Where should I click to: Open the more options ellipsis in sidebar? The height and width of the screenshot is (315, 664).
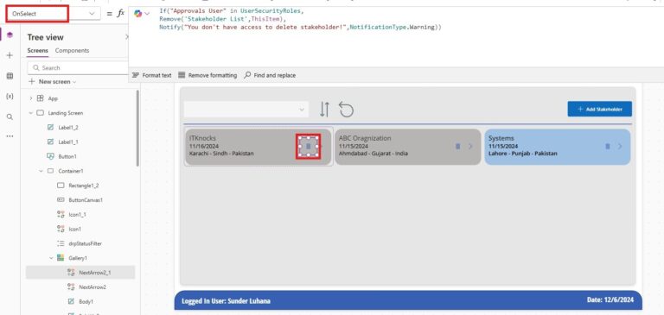pyautogui.click(x=10, y=136)
